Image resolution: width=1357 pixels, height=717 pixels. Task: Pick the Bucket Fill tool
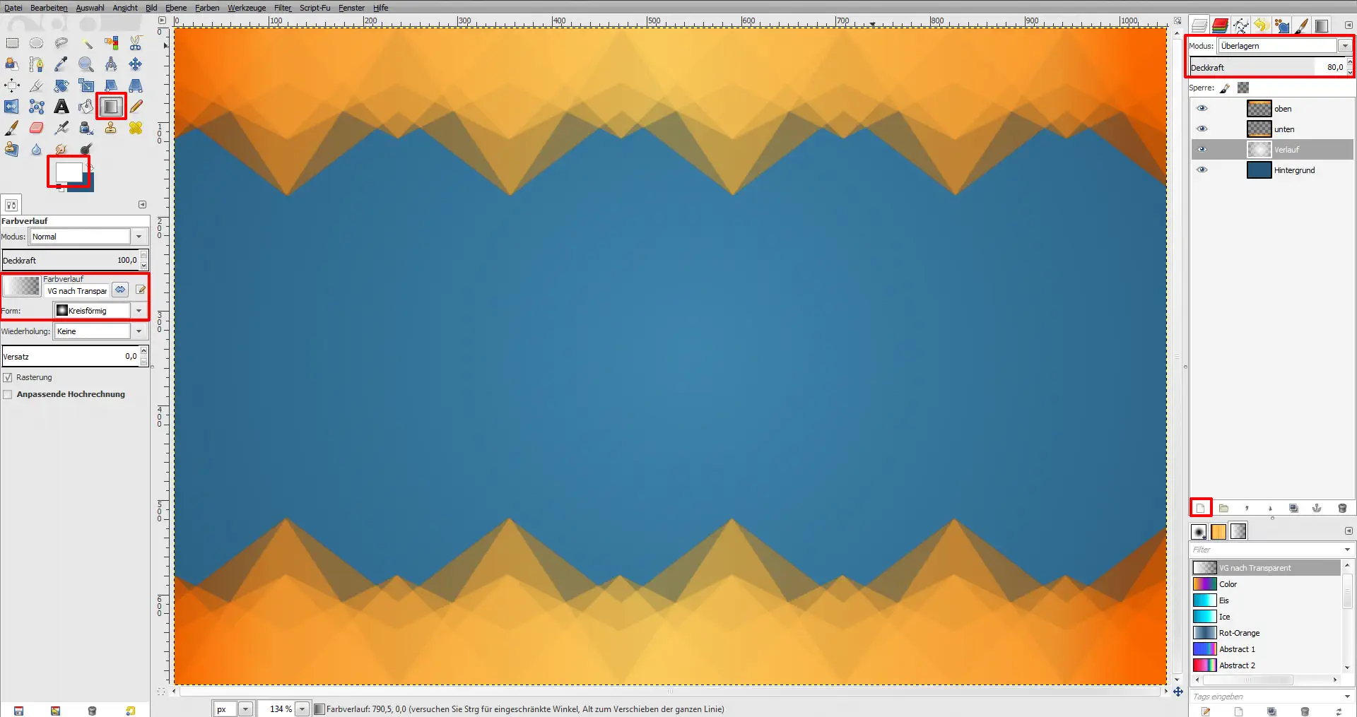(x=86, y=107)
